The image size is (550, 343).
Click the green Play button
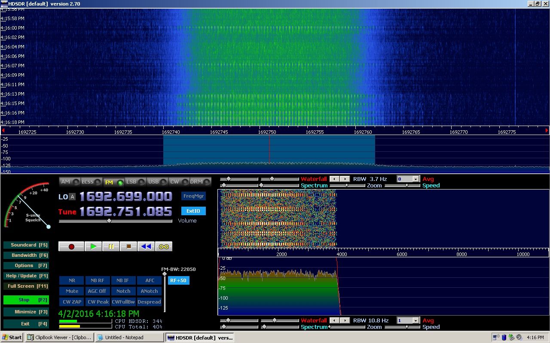tap(93, 247)
